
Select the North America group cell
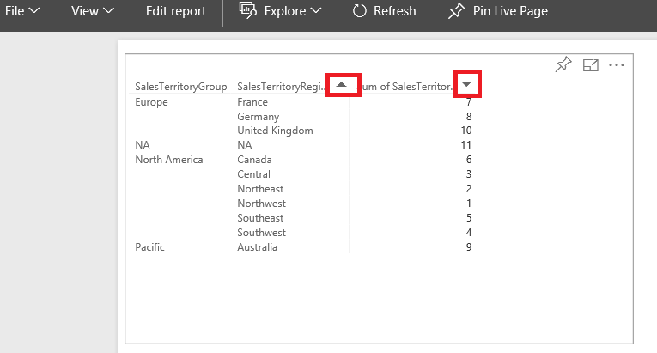pyautogui.click(x=169, y=160)
